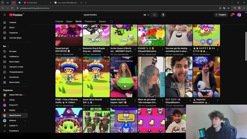Start voice search with microphone
The width and height of the screenshot is (247, 139).
point(163,15)
